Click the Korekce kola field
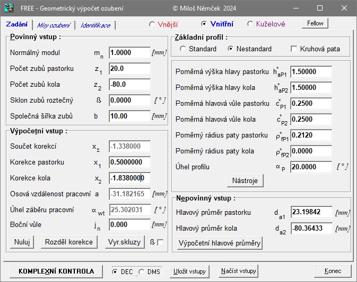This screenshot has height=282, width=357. coord(129,178)
